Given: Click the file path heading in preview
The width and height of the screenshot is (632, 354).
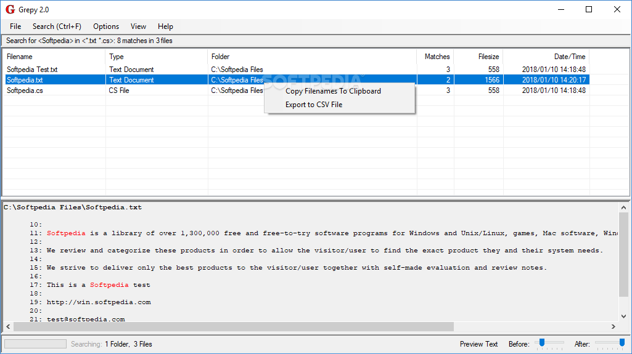Looking at the screenshot, I should [x=73, y=207].
